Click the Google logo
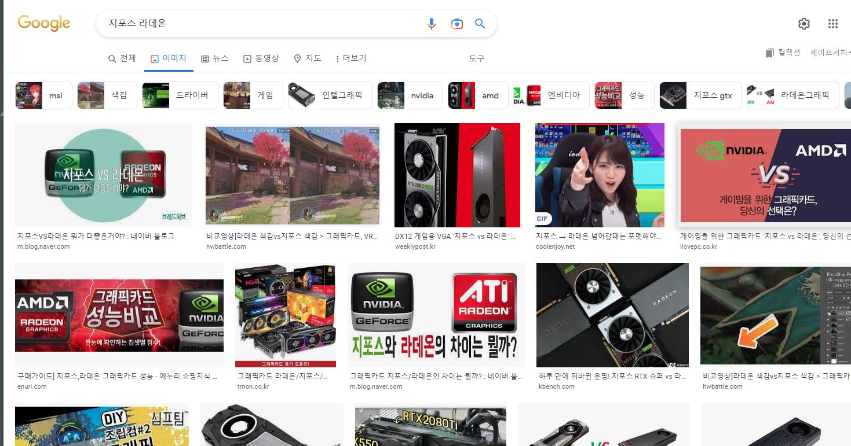851x446 pixels. (44, 23)
